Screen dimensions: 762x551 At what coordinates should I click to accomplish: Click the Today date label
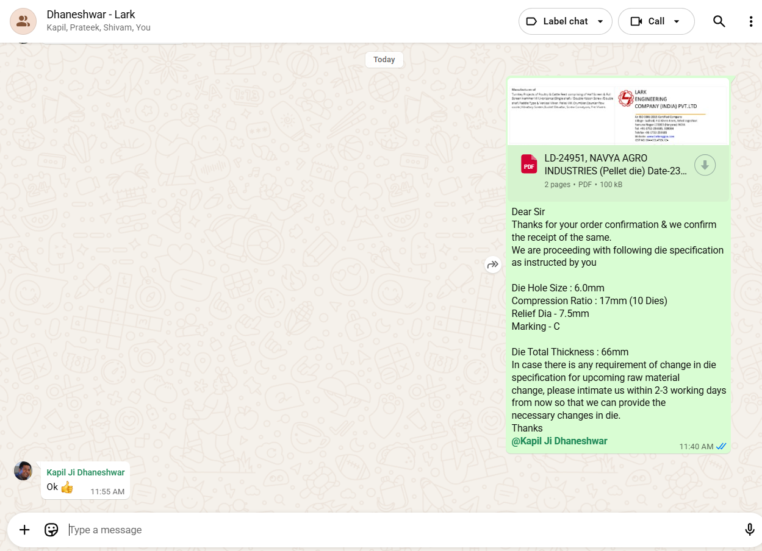tap(384, 60)
